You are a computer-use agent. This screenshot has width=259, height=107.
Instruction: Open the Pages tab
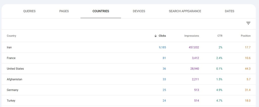[x=64, y=11]
